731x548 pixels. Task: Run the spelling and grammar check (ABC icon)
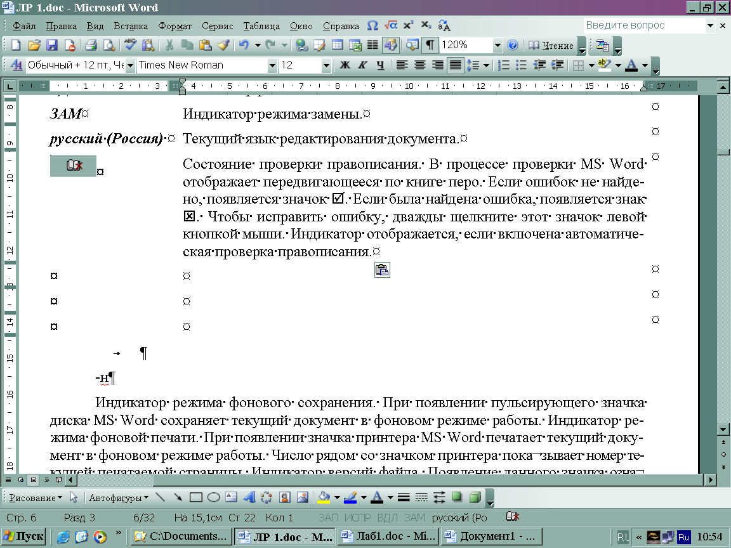[x=130, y=45]
